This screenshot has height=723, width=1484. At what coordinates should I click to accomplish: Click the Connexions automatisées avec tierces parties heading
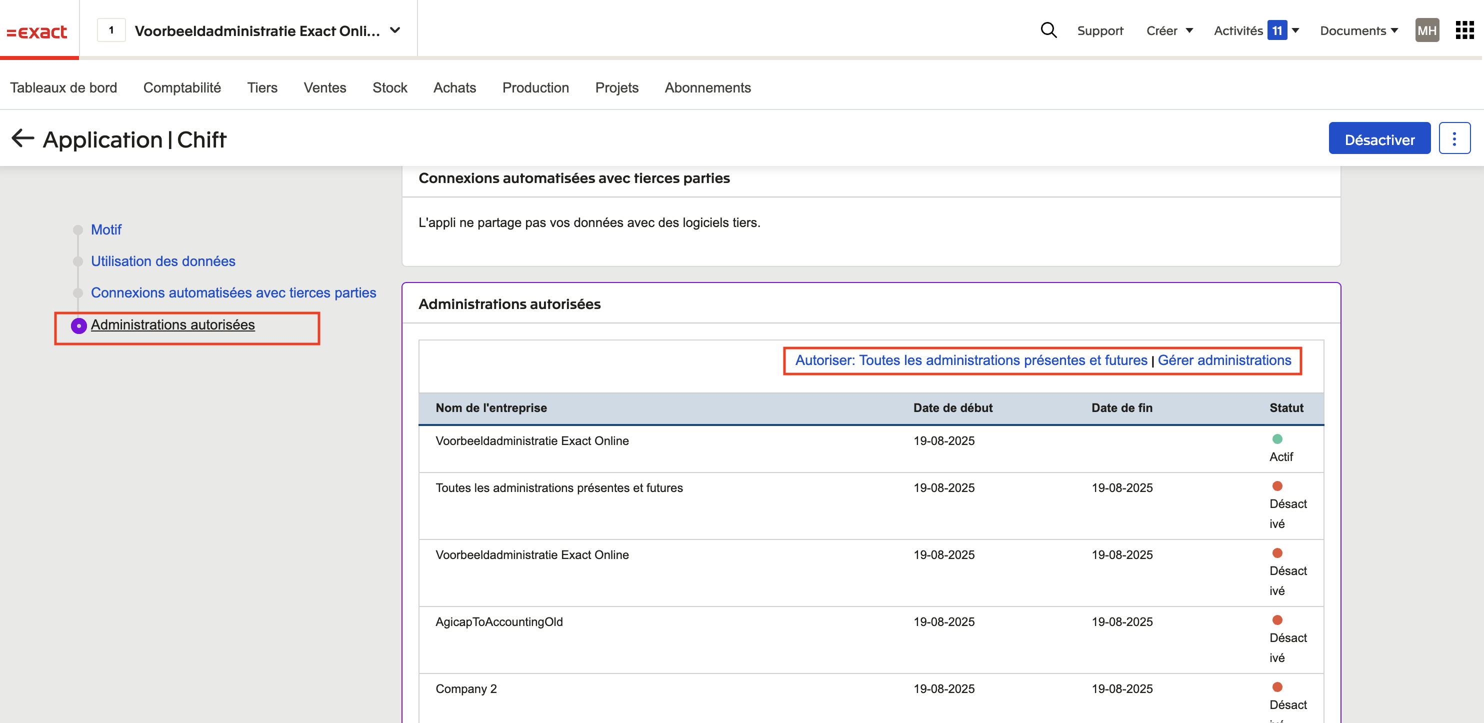(x=574, y=178)
